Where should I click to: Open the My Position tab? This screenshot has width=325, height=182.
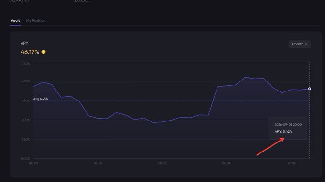point(36,20)
